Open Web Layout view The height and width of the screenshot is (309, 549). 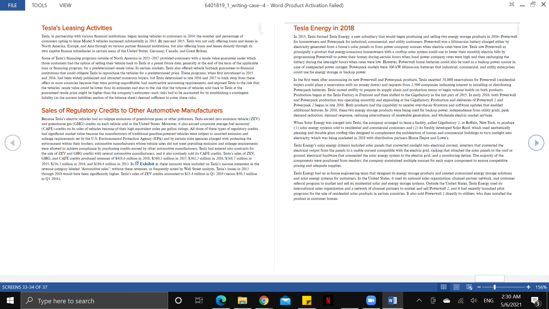click(x=469, y=287)
